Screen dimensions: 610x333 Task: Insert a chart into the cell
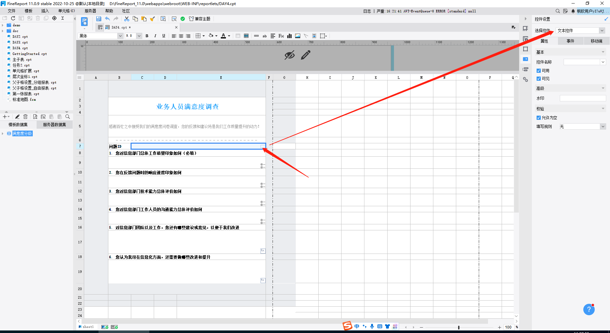289,36
